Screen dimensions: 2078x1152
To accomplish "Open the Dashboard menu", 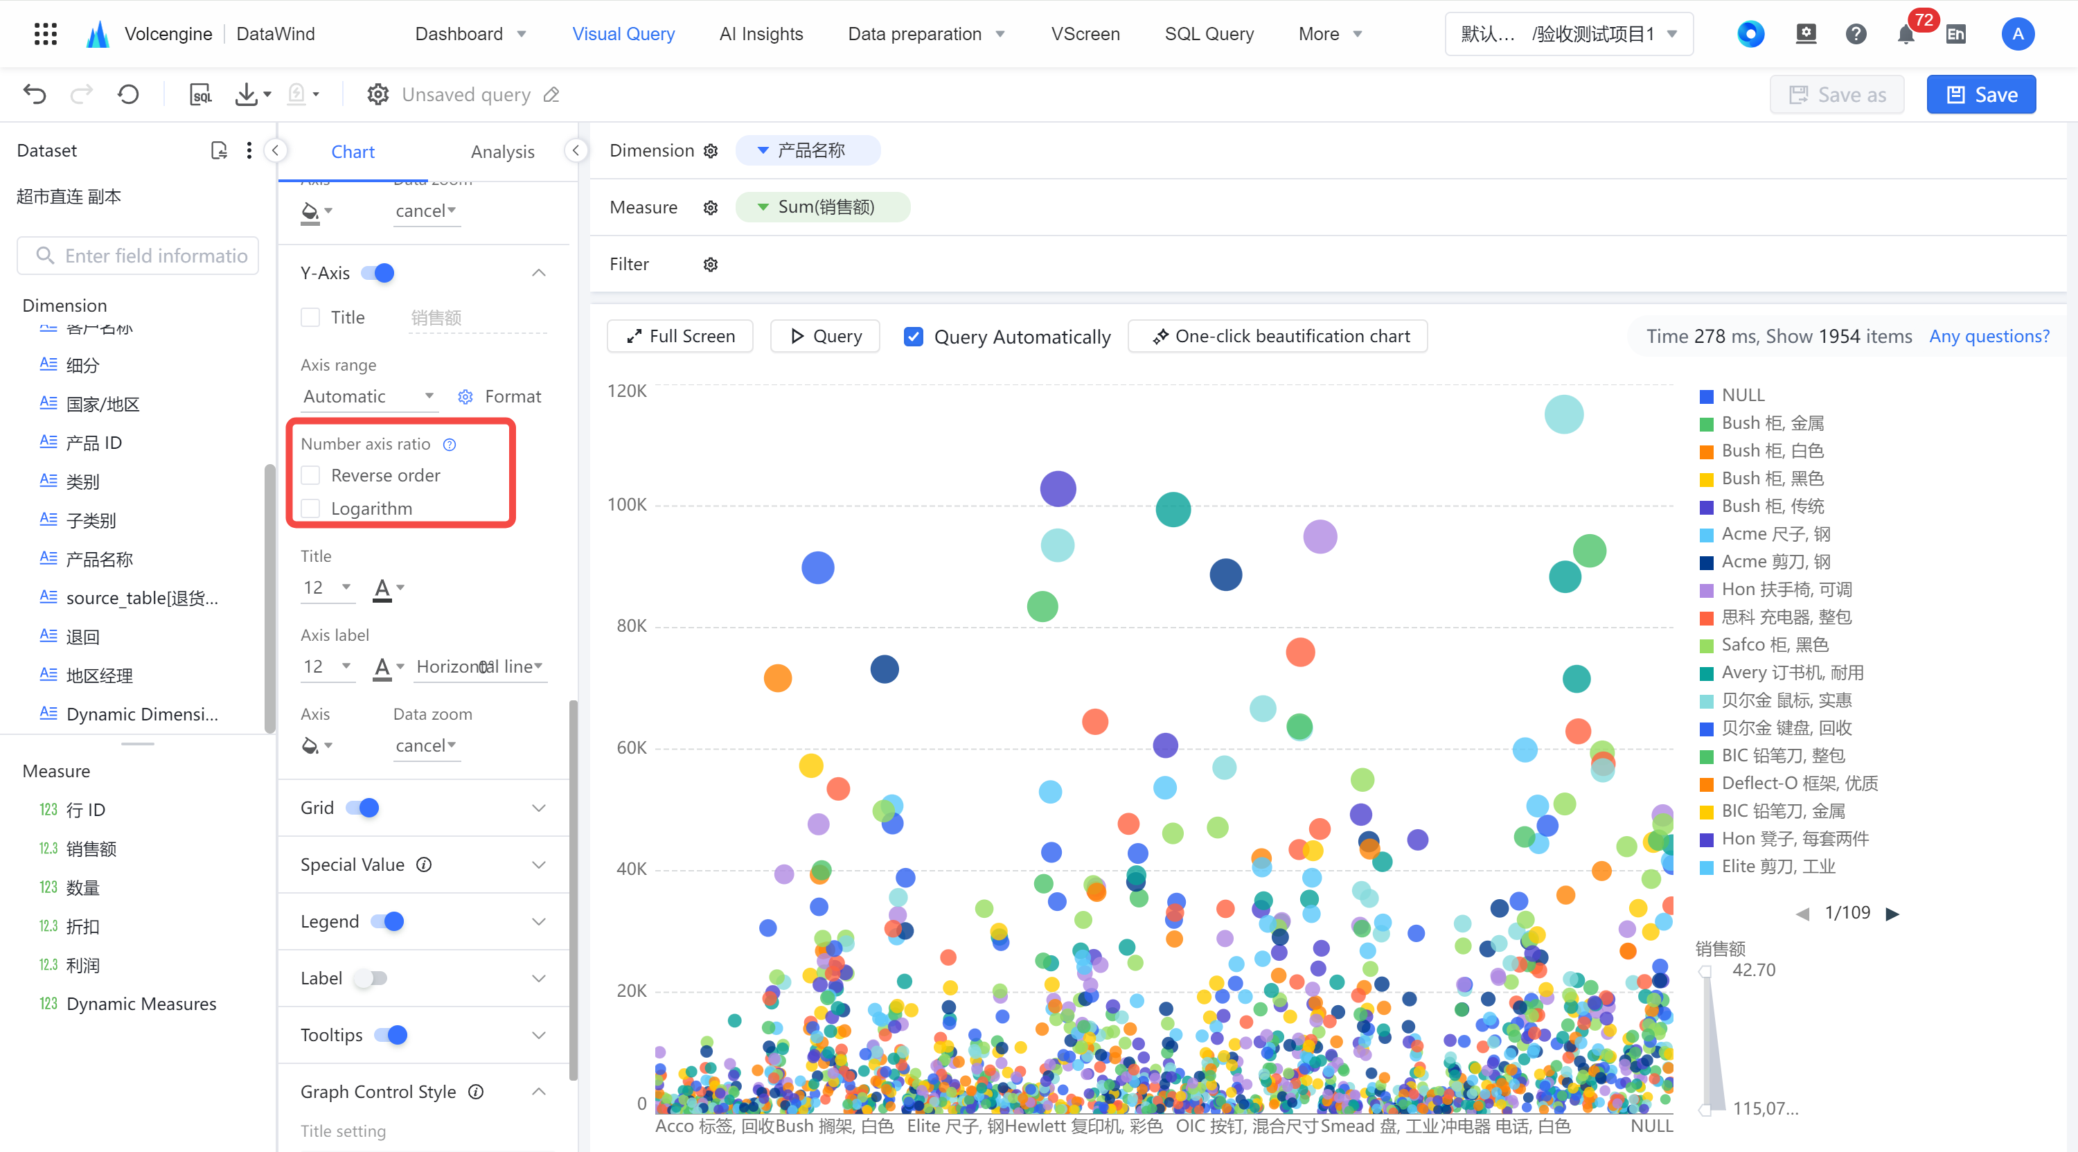I will (471, 33).
